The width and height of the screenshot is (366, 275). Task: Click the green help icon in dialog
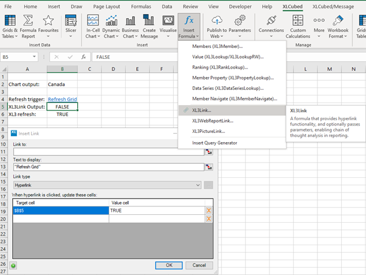click(x=13, y=265)
